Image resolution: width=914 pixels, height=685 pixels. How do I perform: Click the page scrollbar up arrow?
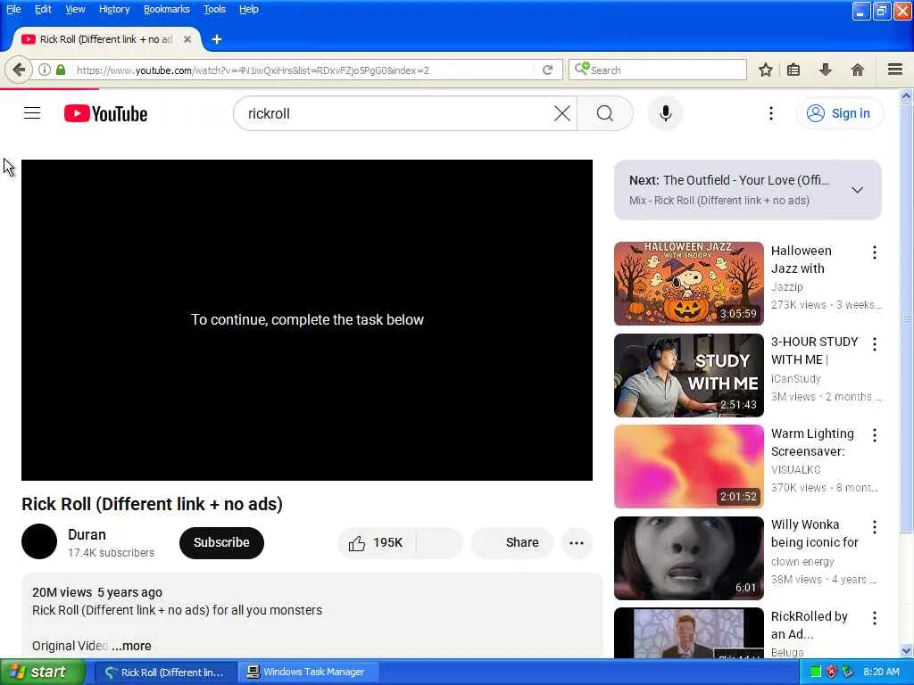[907, 95]
